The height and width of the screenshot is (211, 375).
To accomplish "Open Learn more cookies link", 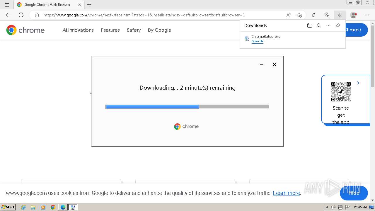I will click(286, 193).
